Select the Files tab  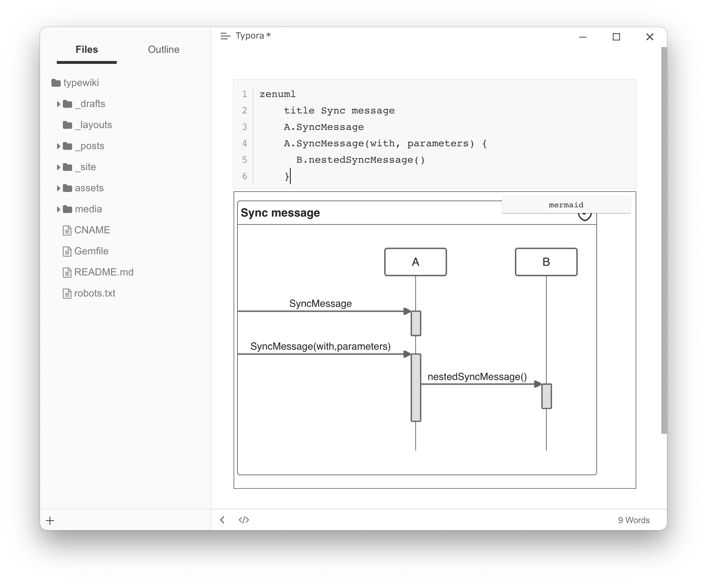pyautogui.click(x=87, y=50)
